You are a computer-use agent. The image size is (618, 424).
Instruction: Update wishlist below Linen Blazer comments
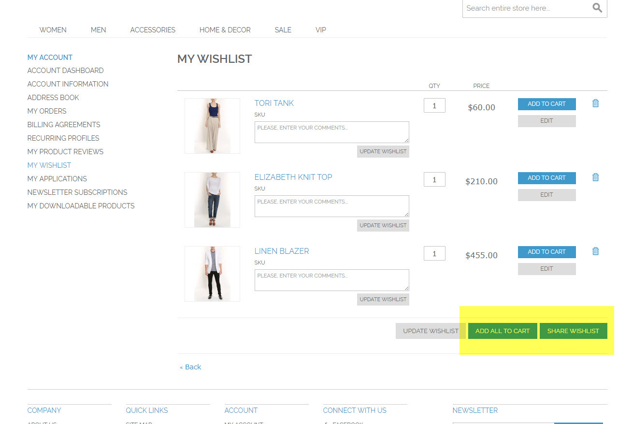pyautogui.click(x=383, y=299)
